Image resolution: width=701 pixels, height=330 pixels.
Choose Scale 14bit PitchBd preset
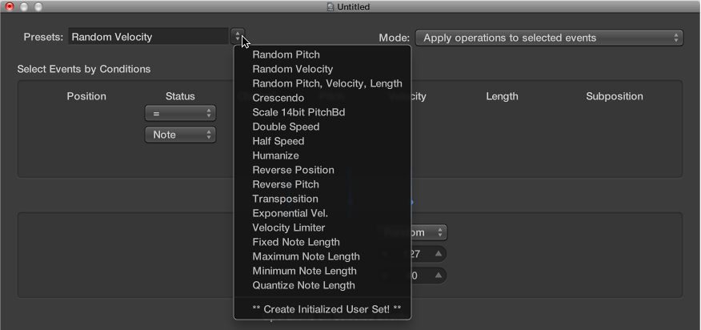pos(322,112)
